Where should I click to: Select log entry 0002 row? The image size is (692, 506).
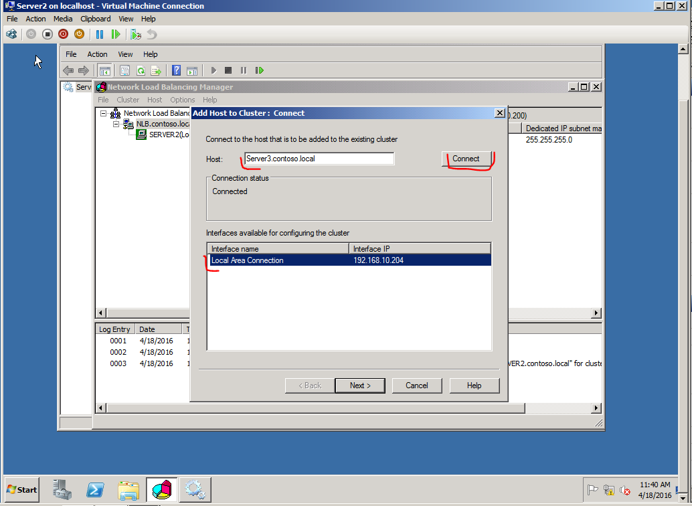pos(143,352)
